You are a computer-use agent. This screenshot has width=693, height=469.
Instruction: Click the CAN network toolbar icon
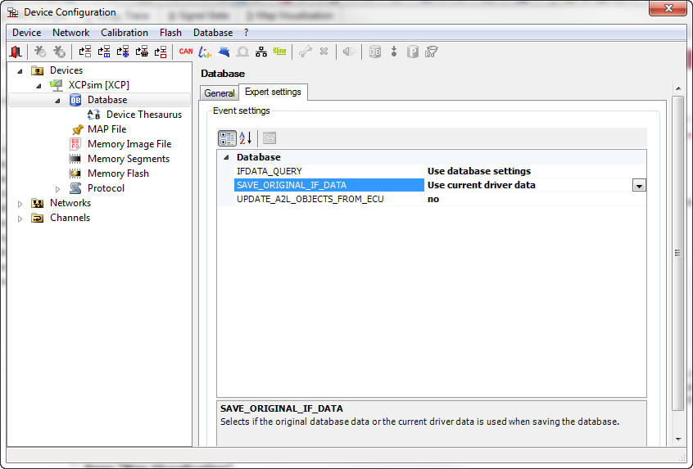pyautogui.click(x=186, y=52)
